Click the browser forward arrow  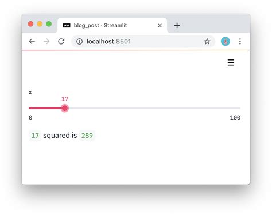tap(46, 41)
